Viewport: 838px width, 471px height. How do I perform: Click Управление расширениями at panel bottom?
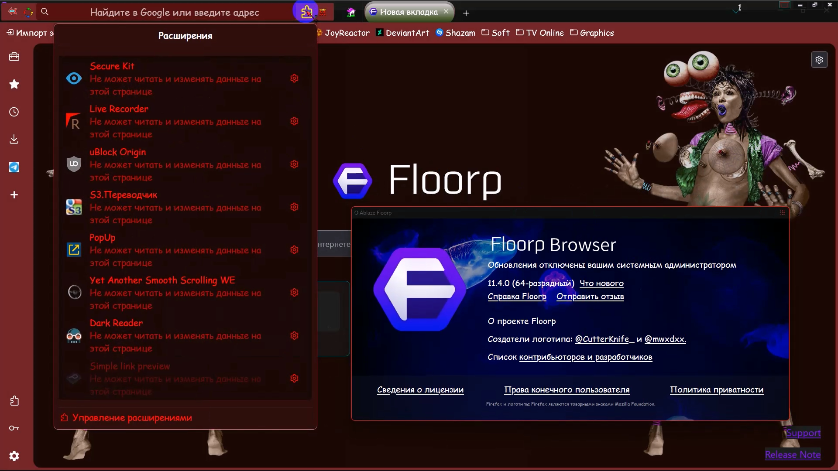pyautogui.click(x=132, y=418)
